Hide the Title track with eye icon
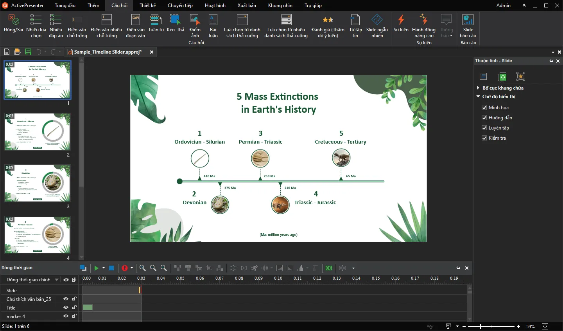563x331 pixels. [66, 308]
